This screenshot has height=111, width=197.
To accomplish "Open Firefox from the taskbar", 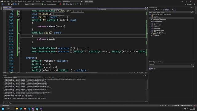I will point(25,109).
